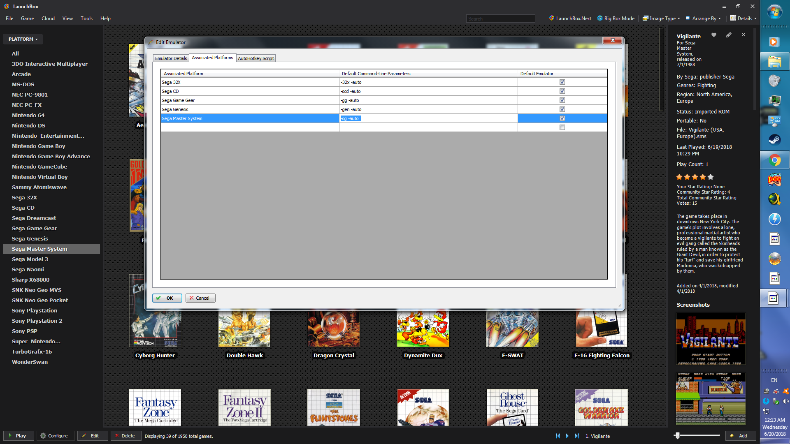Open the Details dropdown
Image resolution: width=790 pixels, height=444 pixels.
(x=743, y=18)
